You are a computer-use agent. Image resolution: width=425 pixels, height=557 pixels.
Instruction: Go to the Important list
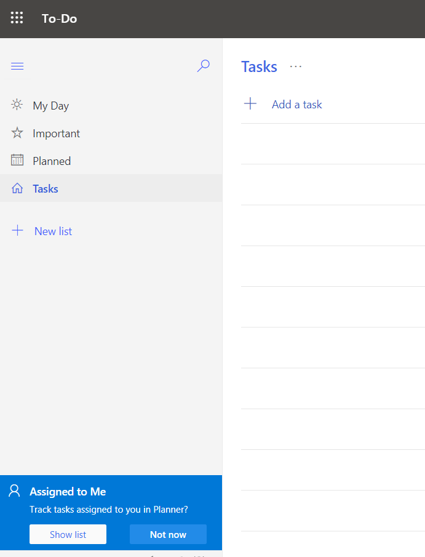coord(57,134)
